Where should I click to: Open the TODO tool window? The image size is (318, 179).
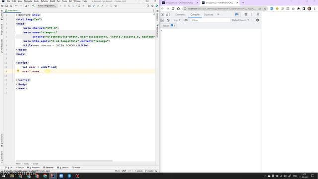tap(20, 168)
